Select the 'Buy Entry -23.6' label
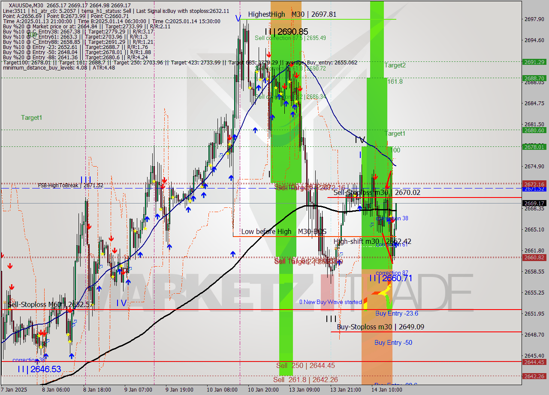 (397, 313)
